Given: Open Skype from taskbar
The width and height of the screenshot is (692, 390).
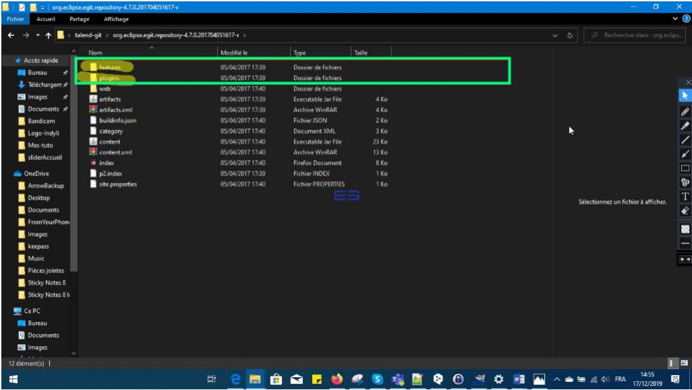Looking at the screenshot, I should click(x=377, y=379).
